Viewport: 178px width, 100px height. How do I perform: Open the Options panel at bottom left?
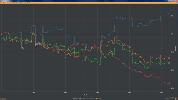(x=3, y=99)
